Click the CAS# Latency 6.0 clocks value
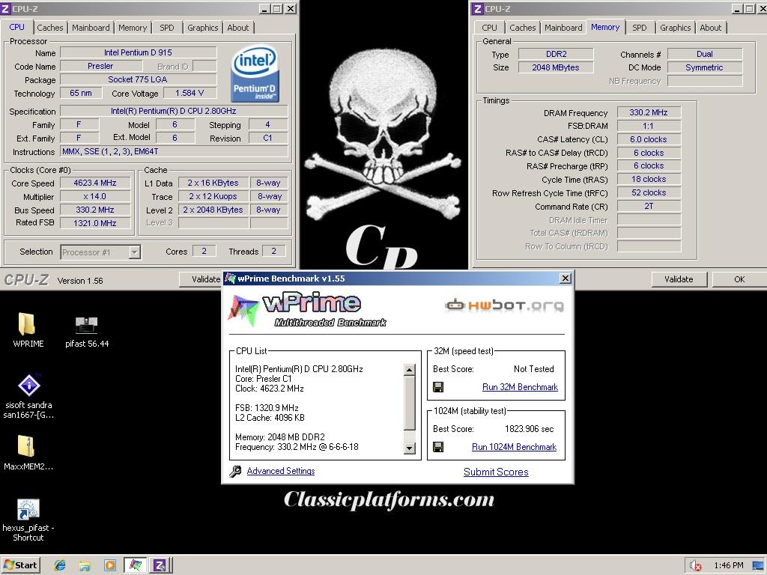The width and height of the screenshot is (767, 575). click(649, 139)
